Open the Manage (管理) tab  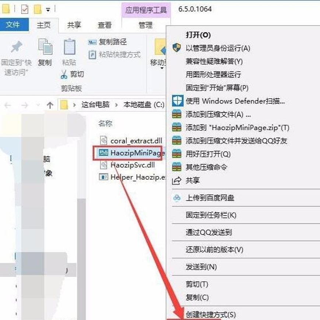tap(145, 25)
